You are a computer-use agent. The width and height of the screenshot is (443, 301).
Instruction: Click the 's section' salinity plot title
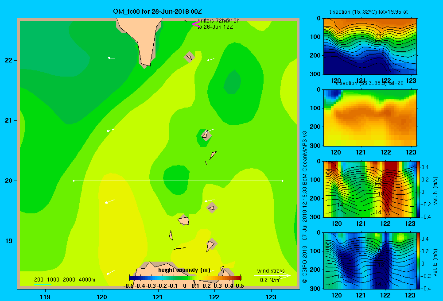click(369, 83)
